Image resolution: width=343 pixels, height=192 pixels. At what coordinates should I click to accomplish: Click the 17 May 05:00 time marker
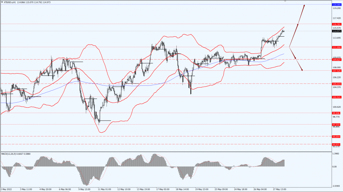[x=163, y=189]
